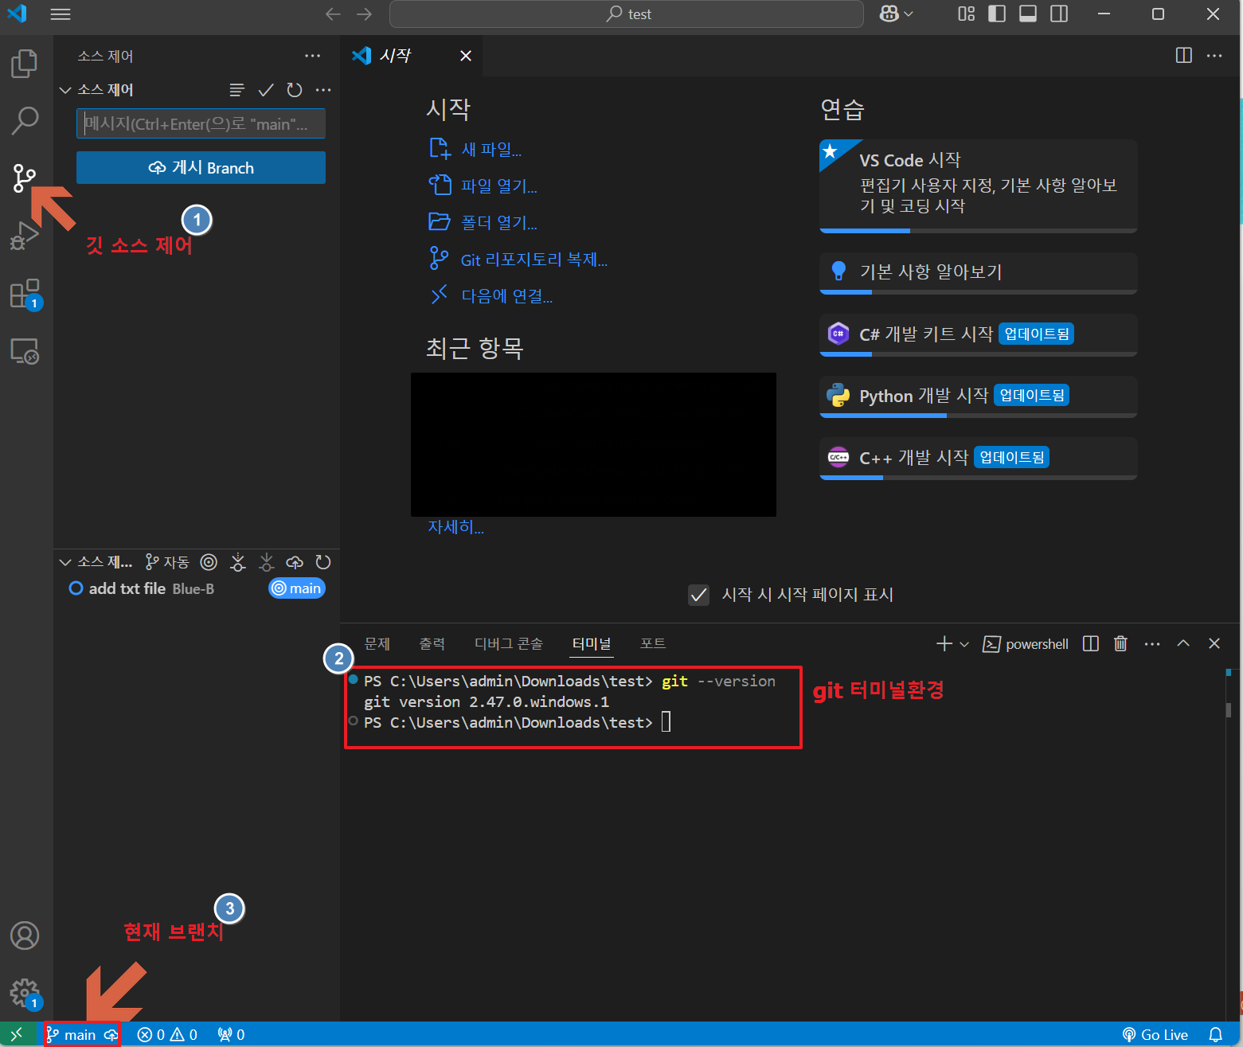Screen dimensions: 1243x1047
Task: Uncheck 시작 시 시작 페이지 표시 checkbox
Action: coord(698,595)
